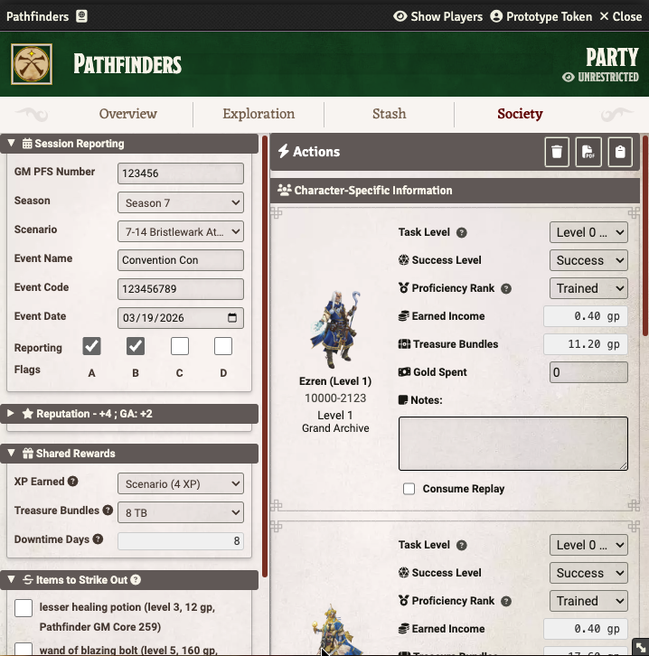649x656 pixels.
Task: Click Ezren's Task Level help icon
Action: click(x=462, y=232)
